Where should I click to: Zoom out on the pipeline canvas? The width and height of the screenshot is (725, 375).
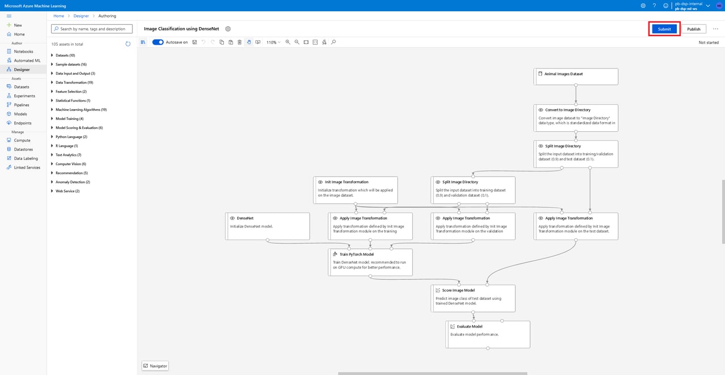(297, 42)
